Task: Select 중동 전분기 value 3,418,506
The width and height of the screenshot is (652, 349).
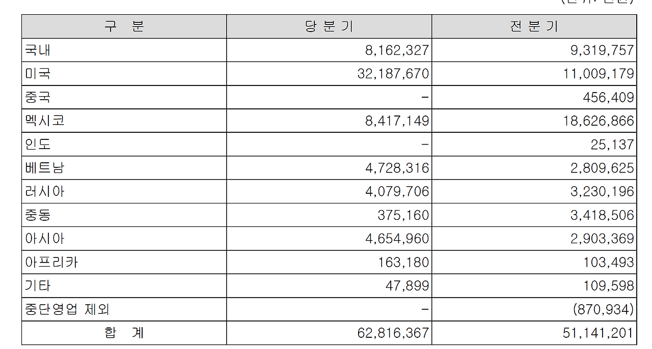Action: (602, 215)
